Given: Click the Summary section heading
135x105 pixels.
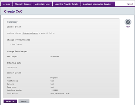Looking at the screenshot, I should 12,22.
